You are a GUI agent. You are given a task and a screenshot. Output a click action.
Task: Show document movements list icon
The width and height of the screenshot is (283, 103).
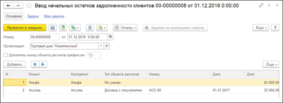[90, 28]
